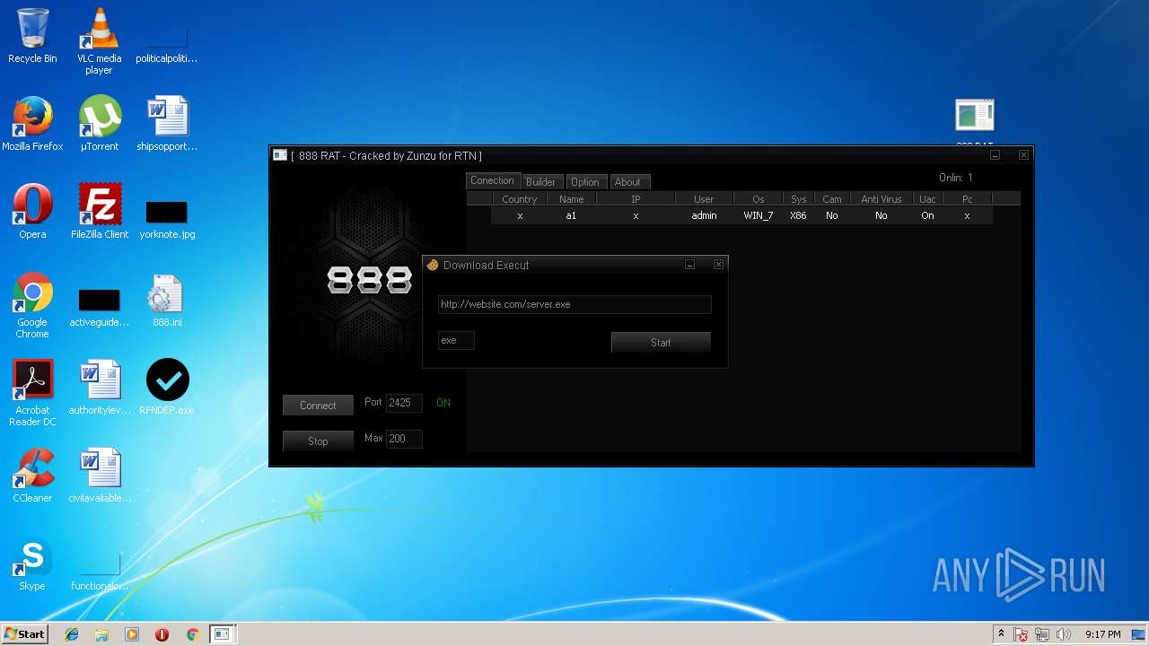Sort by the User column header
This screenshot has height=646, width=1149.
[704, 199]
